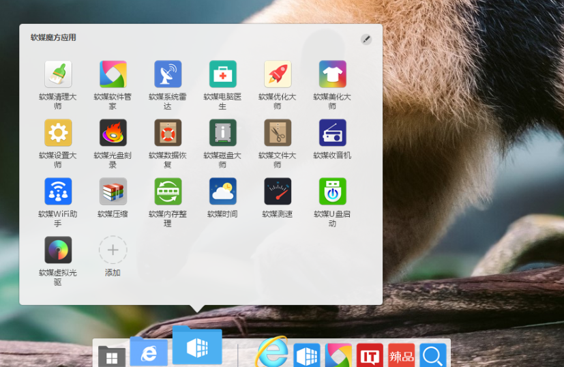
Task: Launch 软媒软件管家 app
Action: click(113, 74)
